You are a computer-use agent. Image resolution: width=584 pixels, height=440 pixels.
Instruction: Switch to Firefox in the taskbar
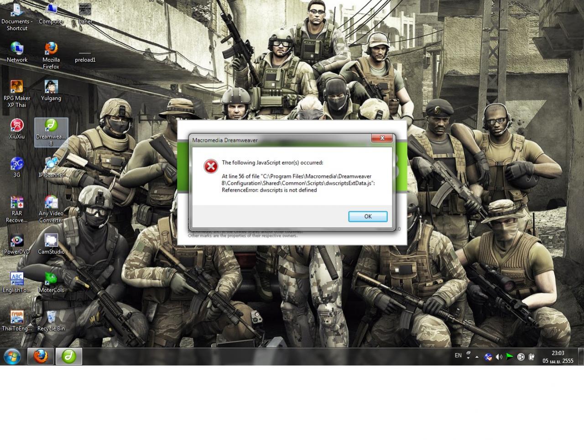pyautogui.click(x=41, y=356)
